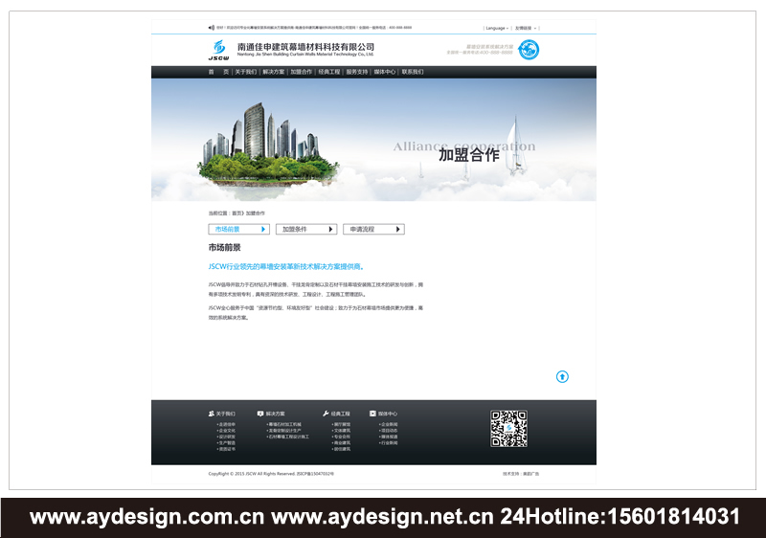Open 服务支持 in navigation bar
766x538 pixels.
pyautogui.click(x=357, y=72)
